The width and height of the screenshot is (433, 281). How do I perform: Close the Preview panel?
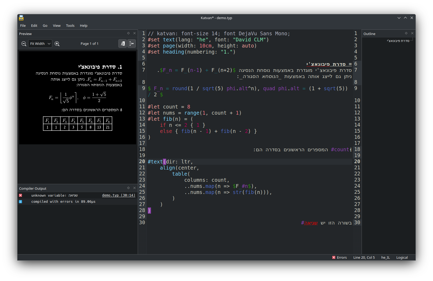pyautogui.click(x=135, y=33)
